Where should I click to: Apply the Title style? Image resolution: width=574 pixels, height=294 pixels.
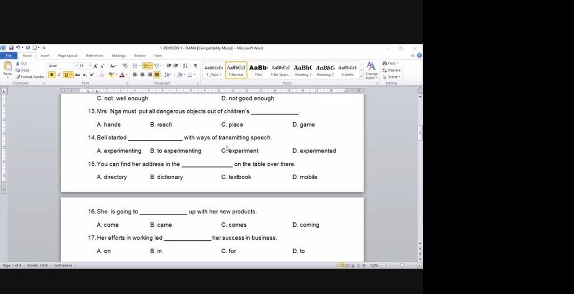coord(258,70)
